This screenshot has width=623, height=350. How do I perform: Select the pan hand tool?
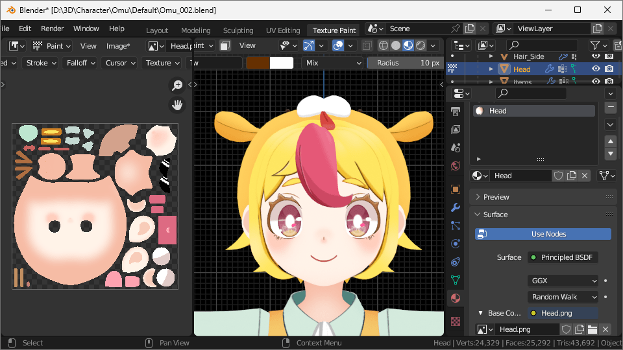point(177,104)
